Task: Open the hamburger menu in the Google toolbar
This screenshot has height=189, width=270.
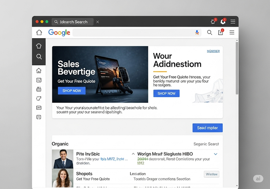Action: tap(232, 33)
